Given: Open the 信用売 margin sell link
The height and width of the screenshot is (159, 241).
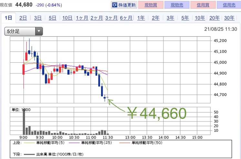Looking at the screenshot, I should tap(229, 5).
